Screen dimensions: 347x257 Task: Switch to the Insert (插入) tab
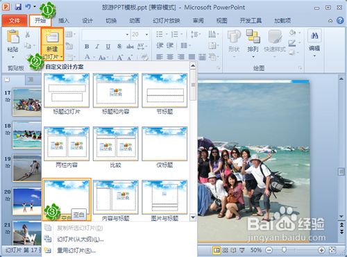64,21
